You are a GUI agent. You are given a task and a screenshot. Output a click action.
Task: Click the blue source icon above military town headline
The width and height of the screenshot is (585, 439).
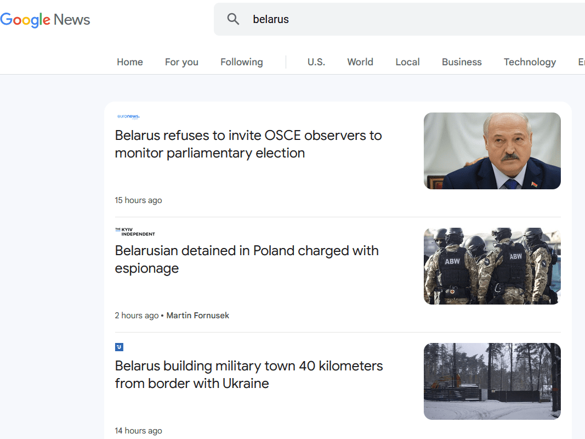pyautogui.click(x=119, y=347)
